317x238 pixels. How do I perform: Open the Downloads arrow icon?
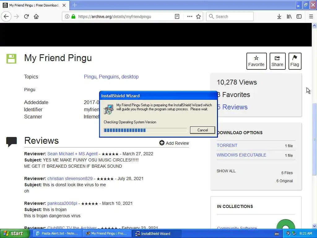pos(279,17)
